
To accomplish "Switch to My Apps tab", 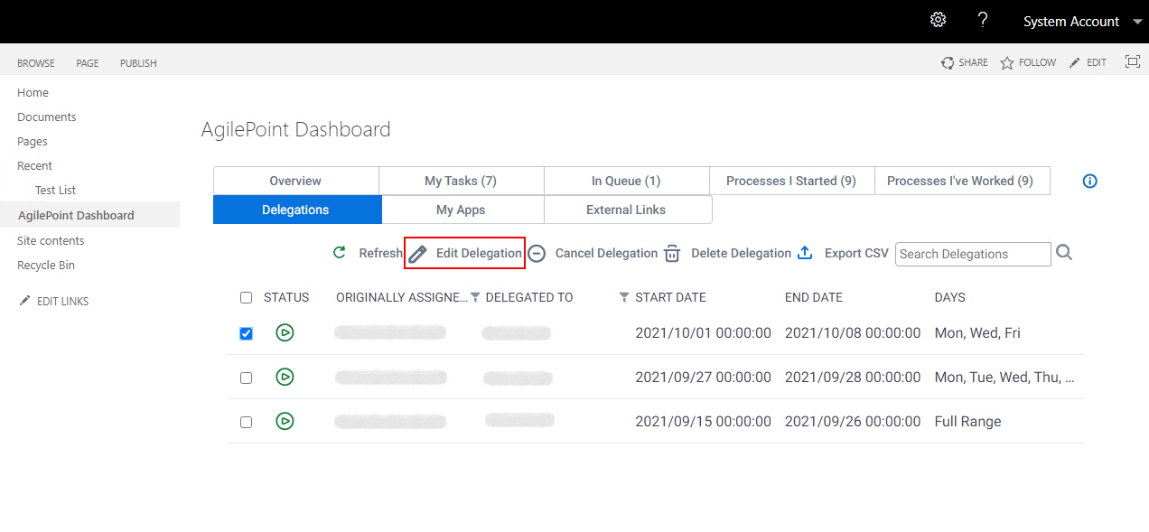I will tap(461, 210).
